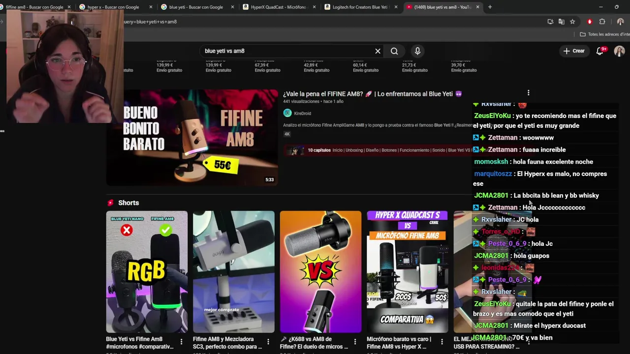Open options for the Micrófono barato vs caro short
630x354 pixels.
[x=442, y=342]
